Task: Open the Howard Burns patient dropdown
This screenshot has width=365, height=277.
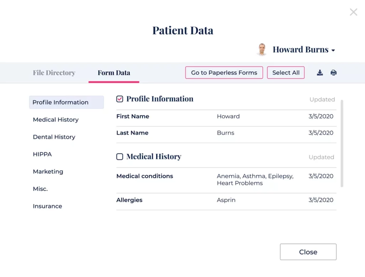Action: point(333,50)
